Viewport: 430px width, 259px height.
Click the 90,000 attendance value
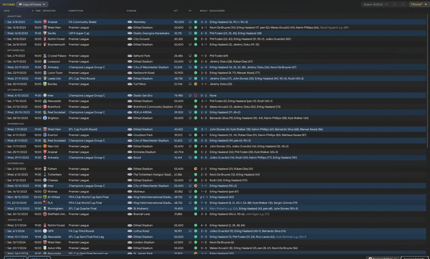[x=179, y=22]
